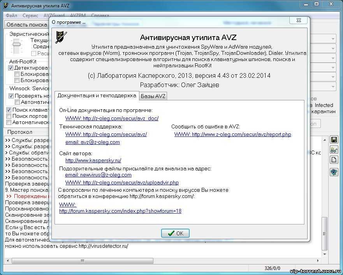Toggle Автоматич checkbox under Winsock Service
The width and height of the screenshot is (343, 275).
17,102
